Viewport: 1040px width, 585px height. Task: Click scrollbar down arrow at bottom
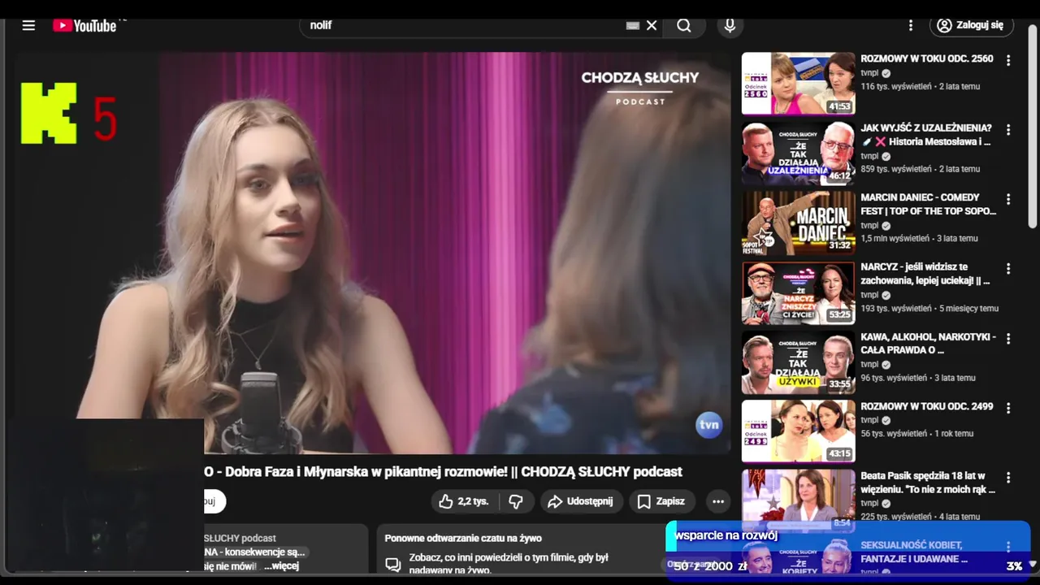[x=1033, y=563]
